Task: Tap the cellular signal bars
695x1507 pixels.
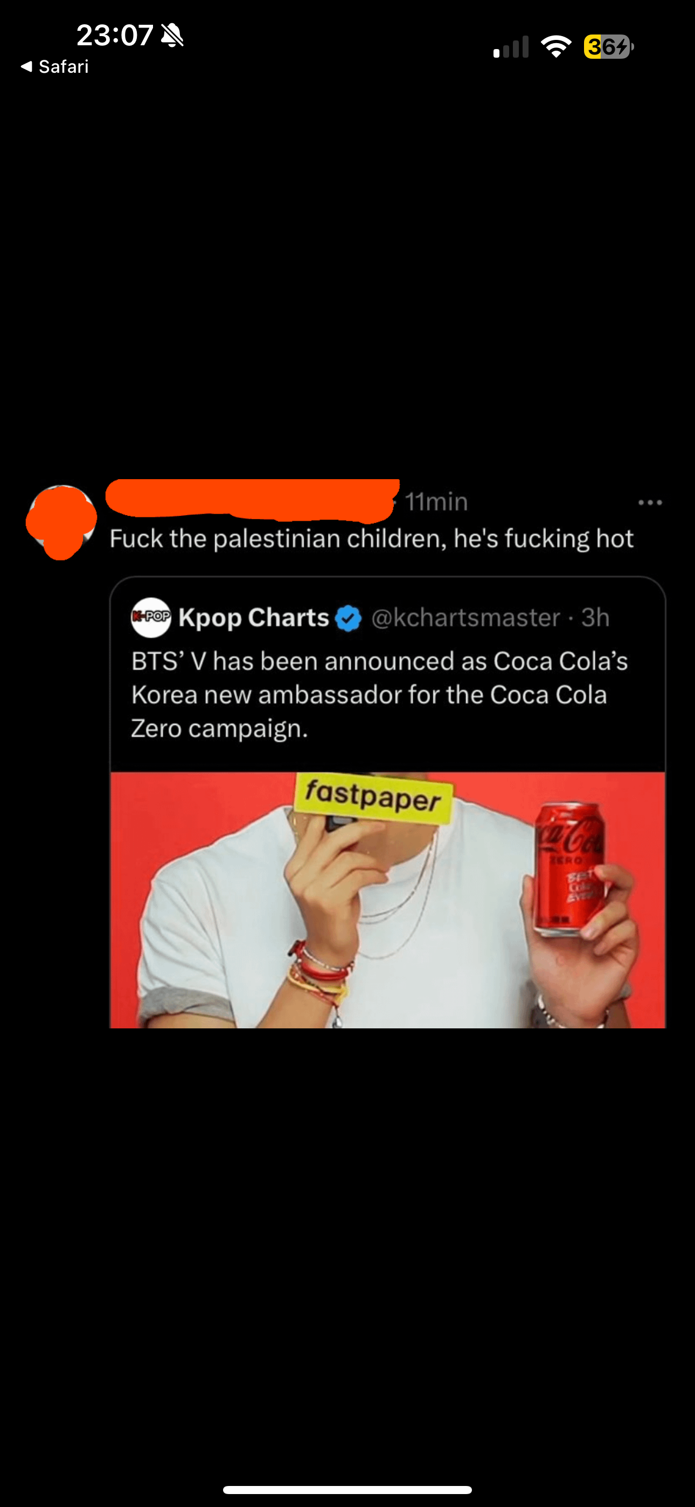Action: [x=511, y=47]
